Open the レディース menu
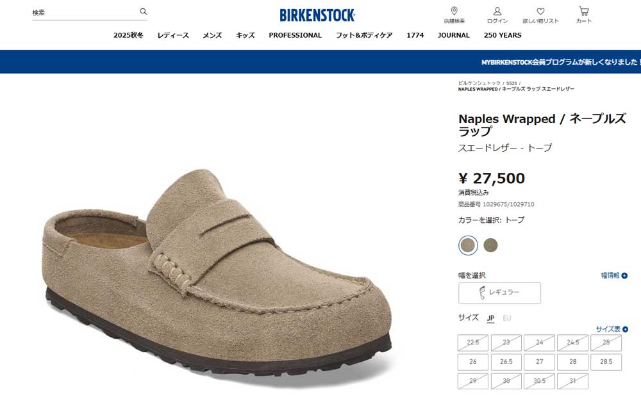This screenshot has height=397, width=641. click(173, 35)
